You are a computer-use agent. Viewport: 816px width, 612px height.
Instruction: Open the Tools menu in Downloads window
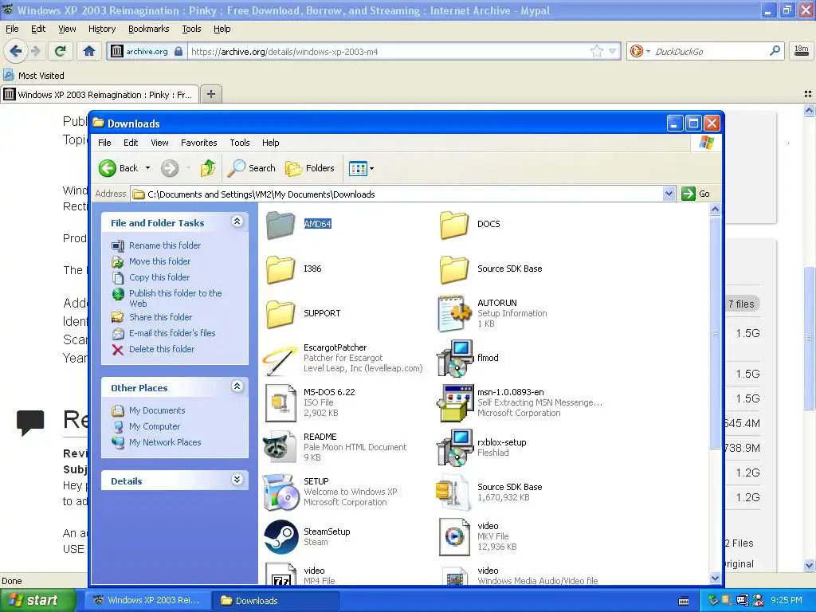239,143
